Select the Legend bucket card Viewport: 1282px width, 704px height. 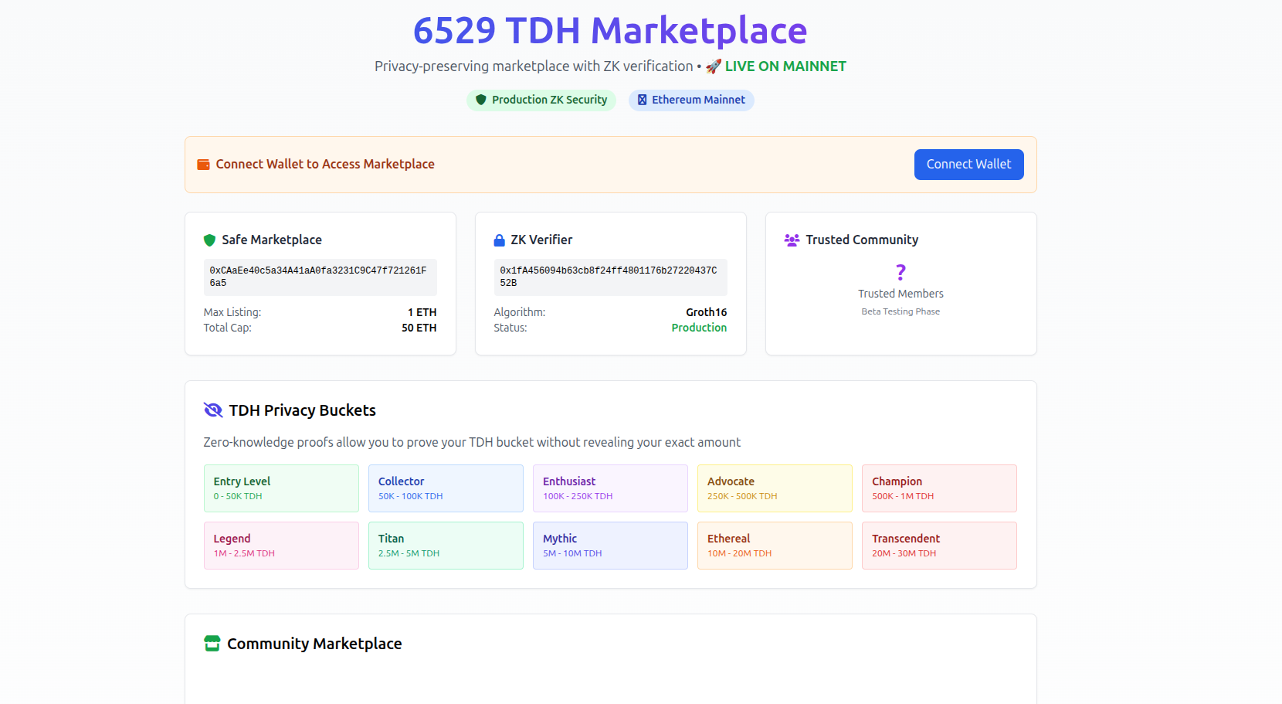tap(281, 546)
